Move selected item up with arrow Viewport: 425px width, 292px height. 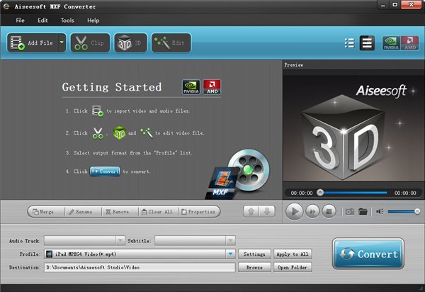pos(251,211)
